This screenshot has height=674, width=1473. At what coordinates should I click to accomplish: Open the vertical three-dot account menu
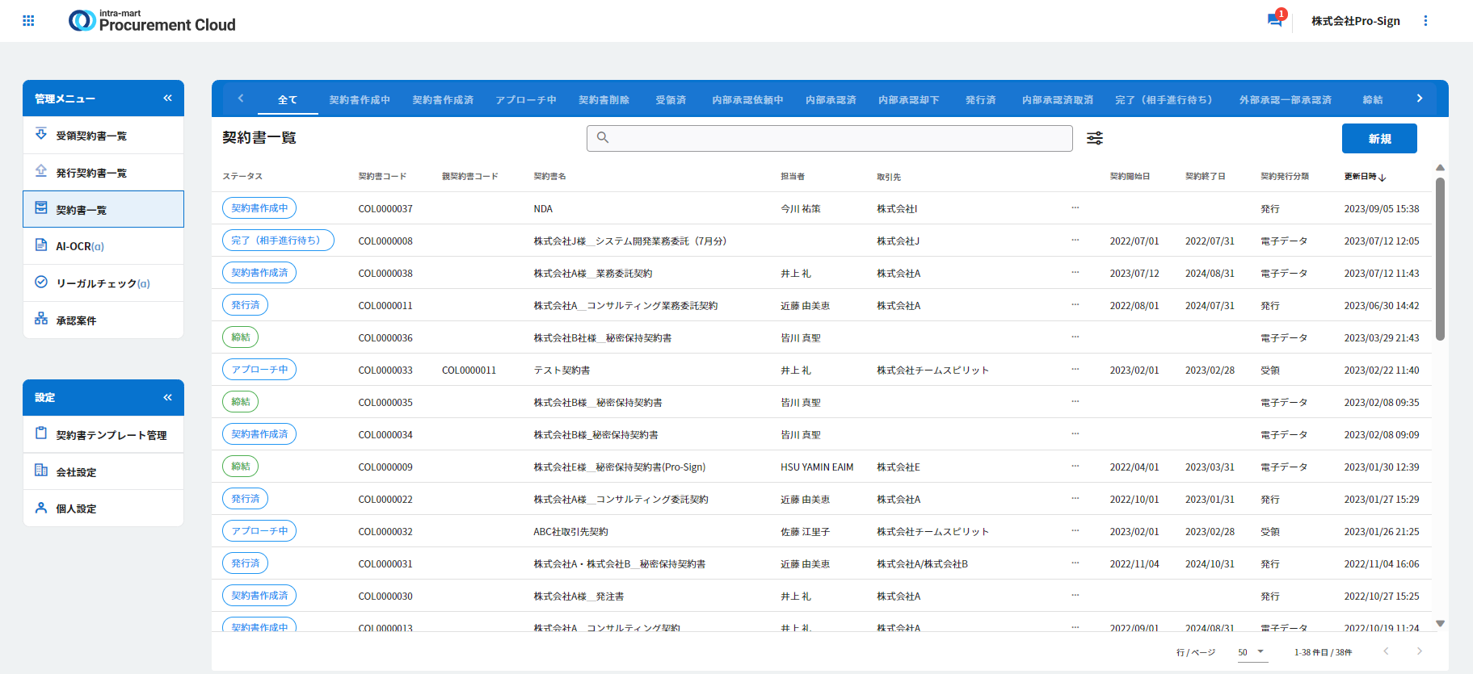pos(1425,21)
